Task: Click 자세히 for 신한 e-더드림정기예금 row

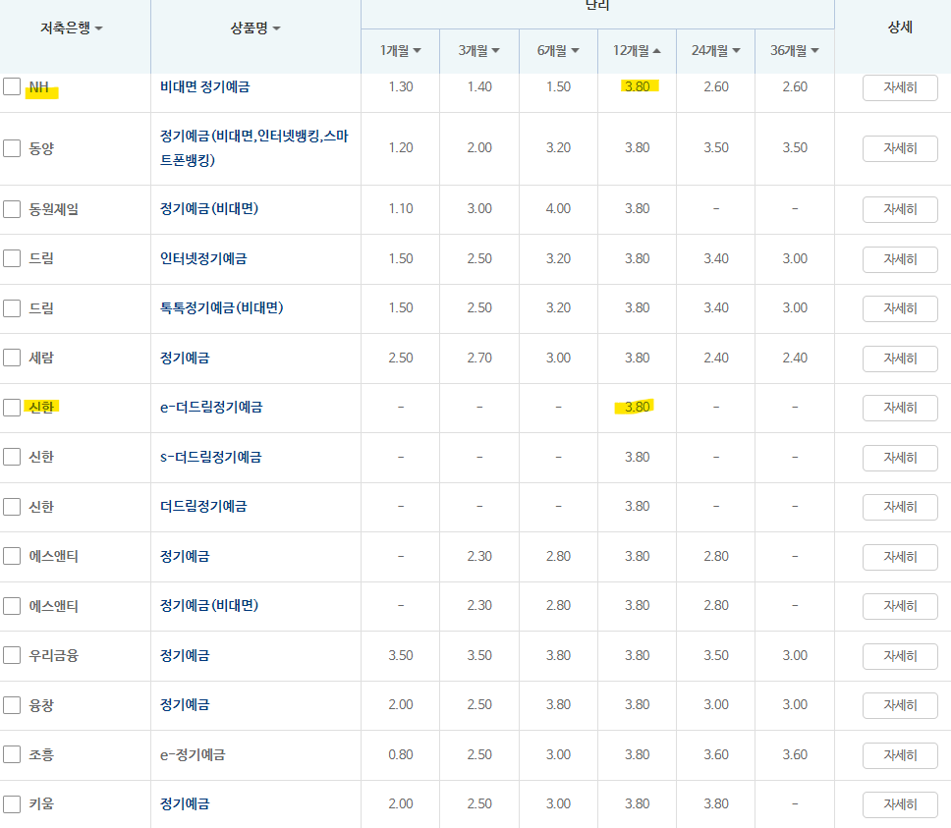Action: (x=900, y=408)
